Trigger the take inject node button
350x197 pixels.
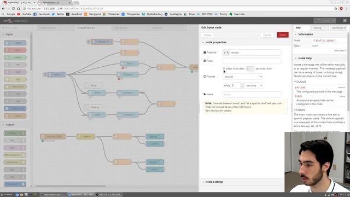coord(45,74)
